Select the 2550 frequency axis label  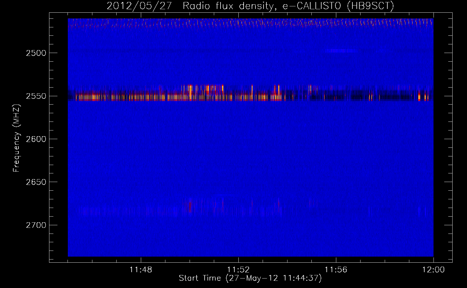click(x=36, y=96)
